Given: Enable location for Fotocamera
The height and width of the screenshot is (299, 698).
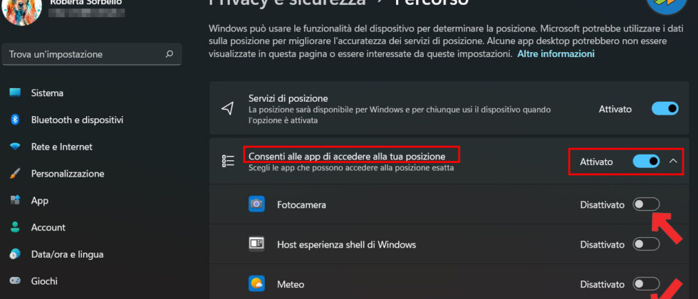Looking at the screenshot, I should pyautogui.click(x=646, y=204).
